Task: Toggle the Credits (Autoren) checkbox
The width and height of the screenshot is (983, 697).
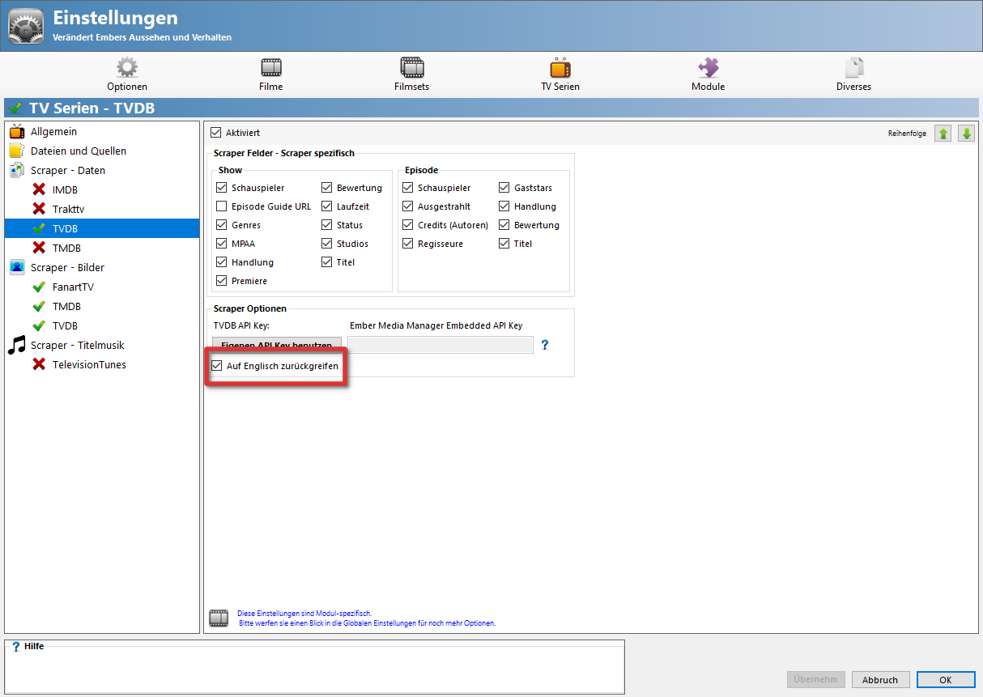Action: click(x=408, y=225)
